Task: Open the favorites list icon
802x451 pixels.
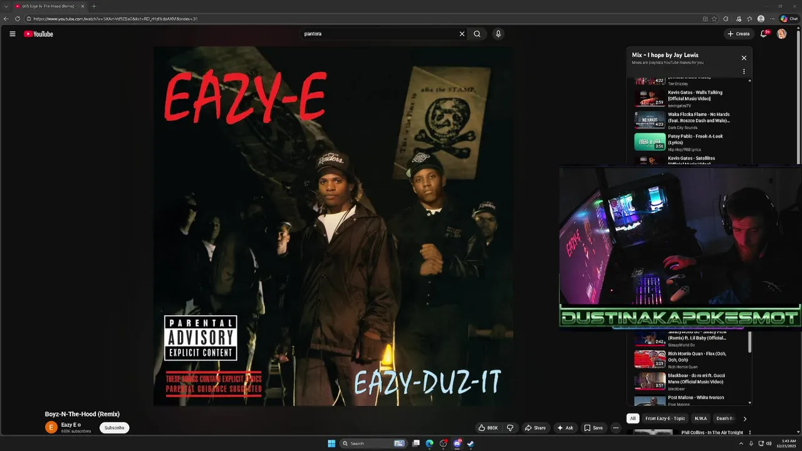Action: tap(749, 19)
